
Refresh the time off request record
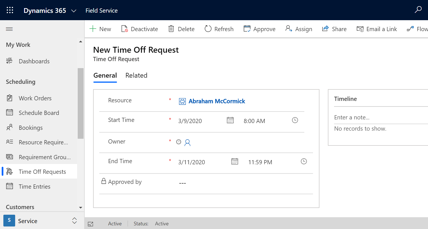219,29
